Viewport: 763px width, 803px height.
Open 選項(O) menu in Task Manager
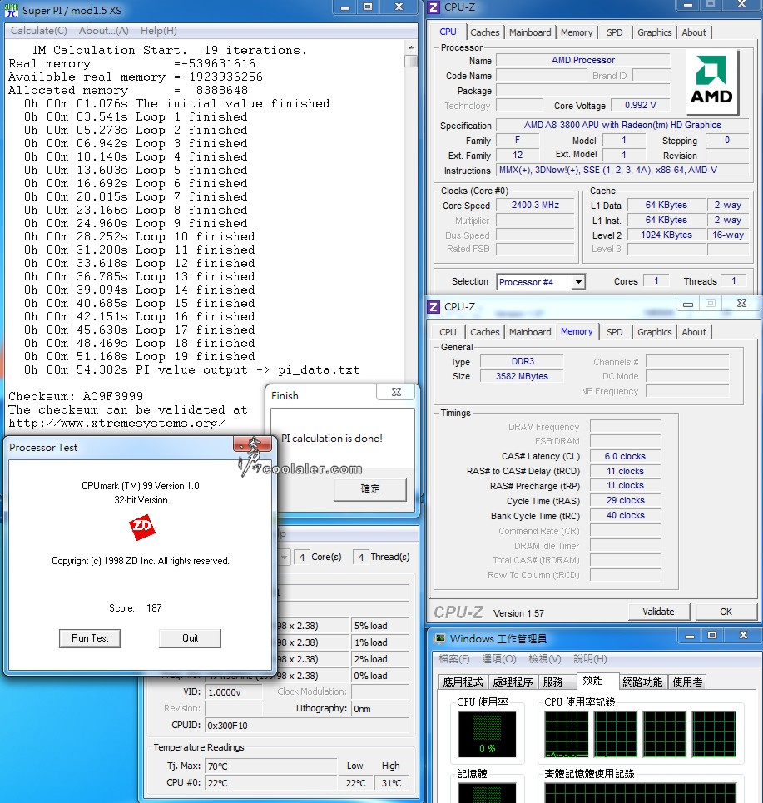click(498, 658)
